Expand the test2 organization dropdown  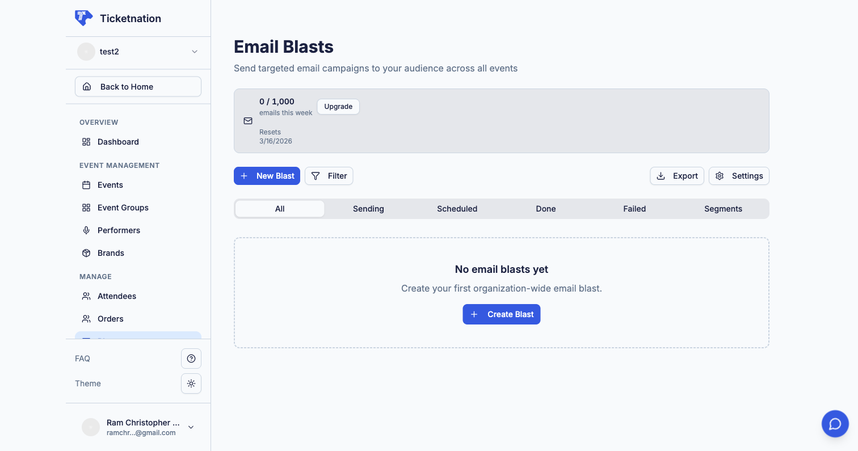pyautogui.click(x=195, y=52)
